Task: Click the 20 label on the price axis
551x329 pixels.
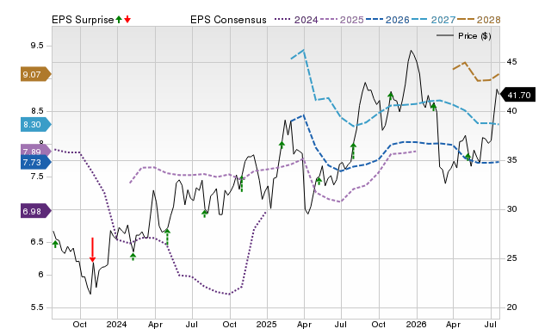Action: [x=511, y=307]
